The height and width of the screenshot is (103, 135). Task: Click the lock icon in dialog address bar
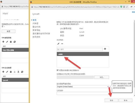coord(32,7)
